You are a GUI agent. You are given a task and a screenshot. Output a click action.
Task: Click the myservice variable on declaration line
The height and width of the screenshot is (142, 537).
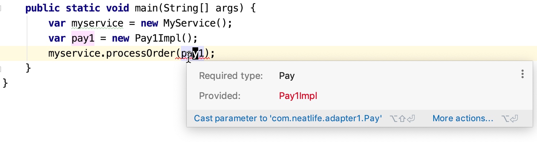pyautogui.click(x=97, y=23)
